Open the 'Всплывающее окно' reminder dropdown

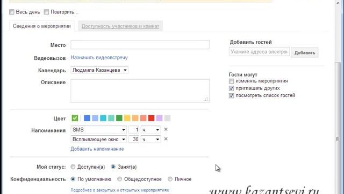[99, 139]
